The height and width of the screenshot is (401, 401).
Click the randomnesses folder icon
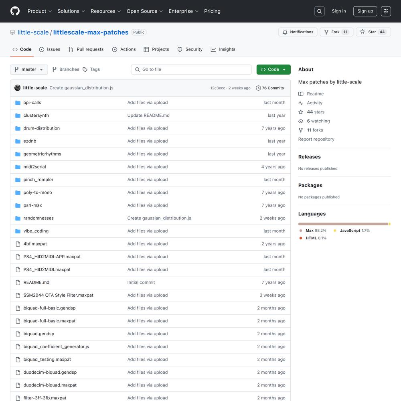point(18,218)
